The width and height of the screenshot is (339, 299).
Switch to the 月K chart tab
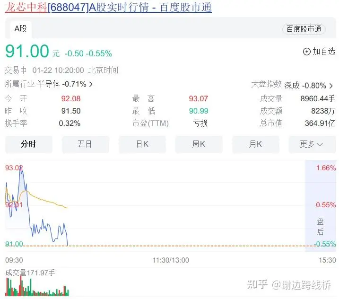255,144
